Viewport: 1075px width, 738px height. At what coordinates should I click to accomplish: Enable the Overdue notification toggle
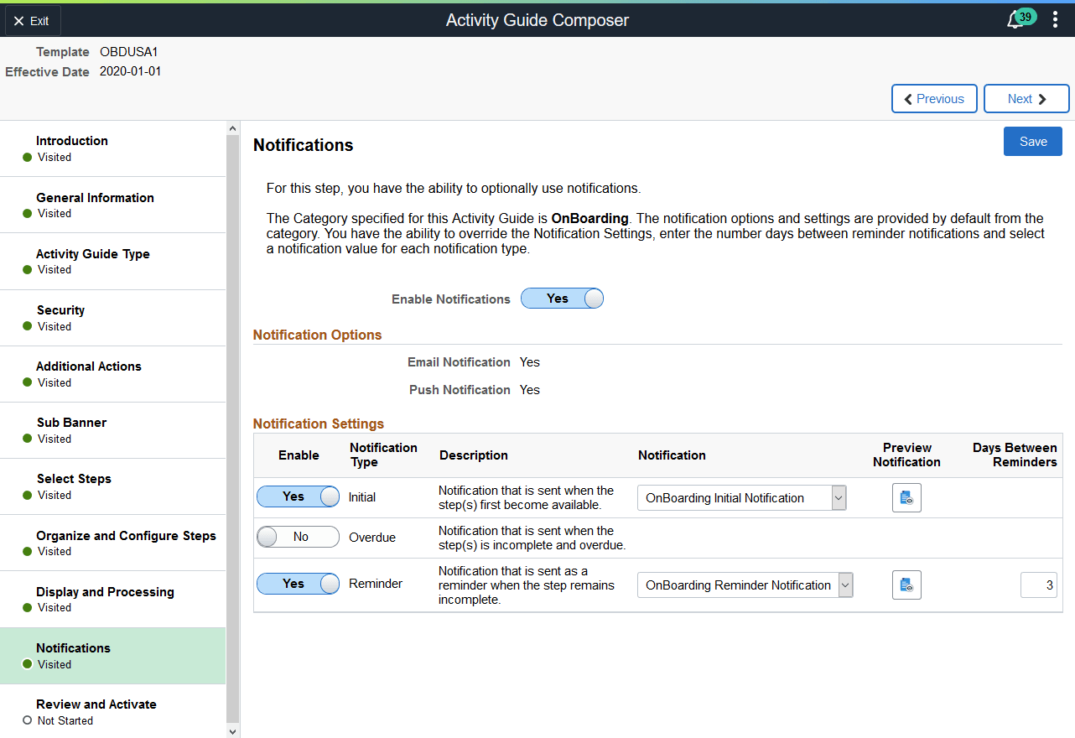click(x=298, y=537)
